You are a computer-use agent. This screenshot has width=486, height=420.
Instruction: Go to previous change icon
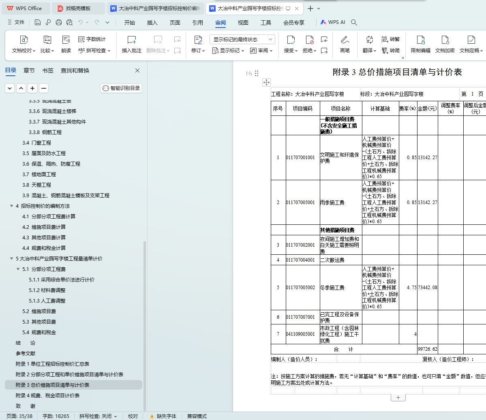coord(324,39)
